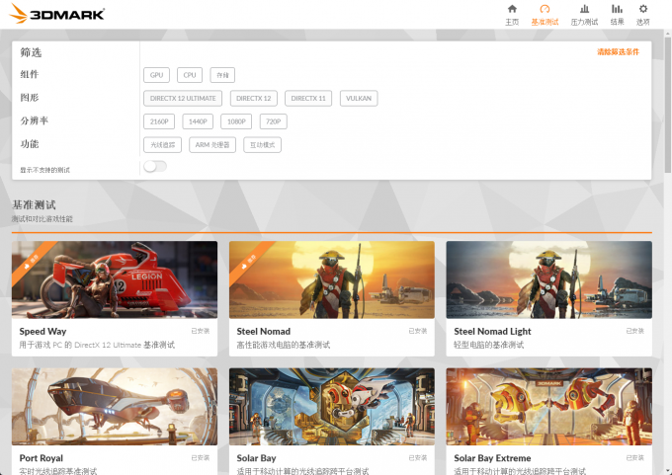The image size is (672, 475).
Task: Enable ray tracing feature filter
Action: (x=162, y=145)
